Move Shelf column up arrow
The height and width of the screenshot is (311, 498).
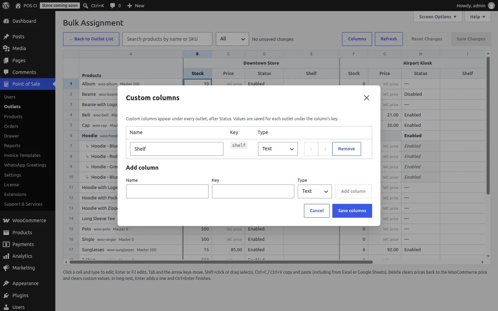coord(311,149)
